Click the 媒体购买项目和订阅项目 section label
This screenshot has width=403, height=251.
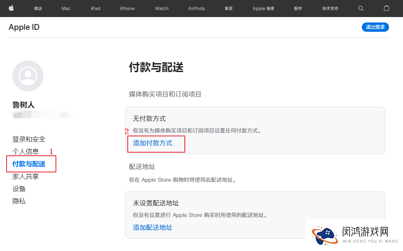click(165, 95)
